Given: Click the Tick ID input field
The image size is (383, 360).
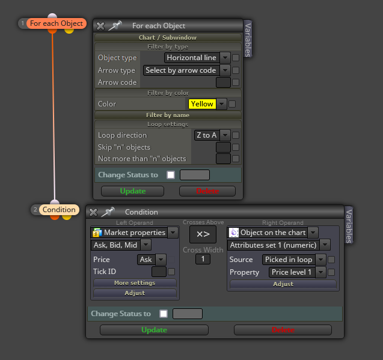Looking at the screenshot, I should pos(159,272).
